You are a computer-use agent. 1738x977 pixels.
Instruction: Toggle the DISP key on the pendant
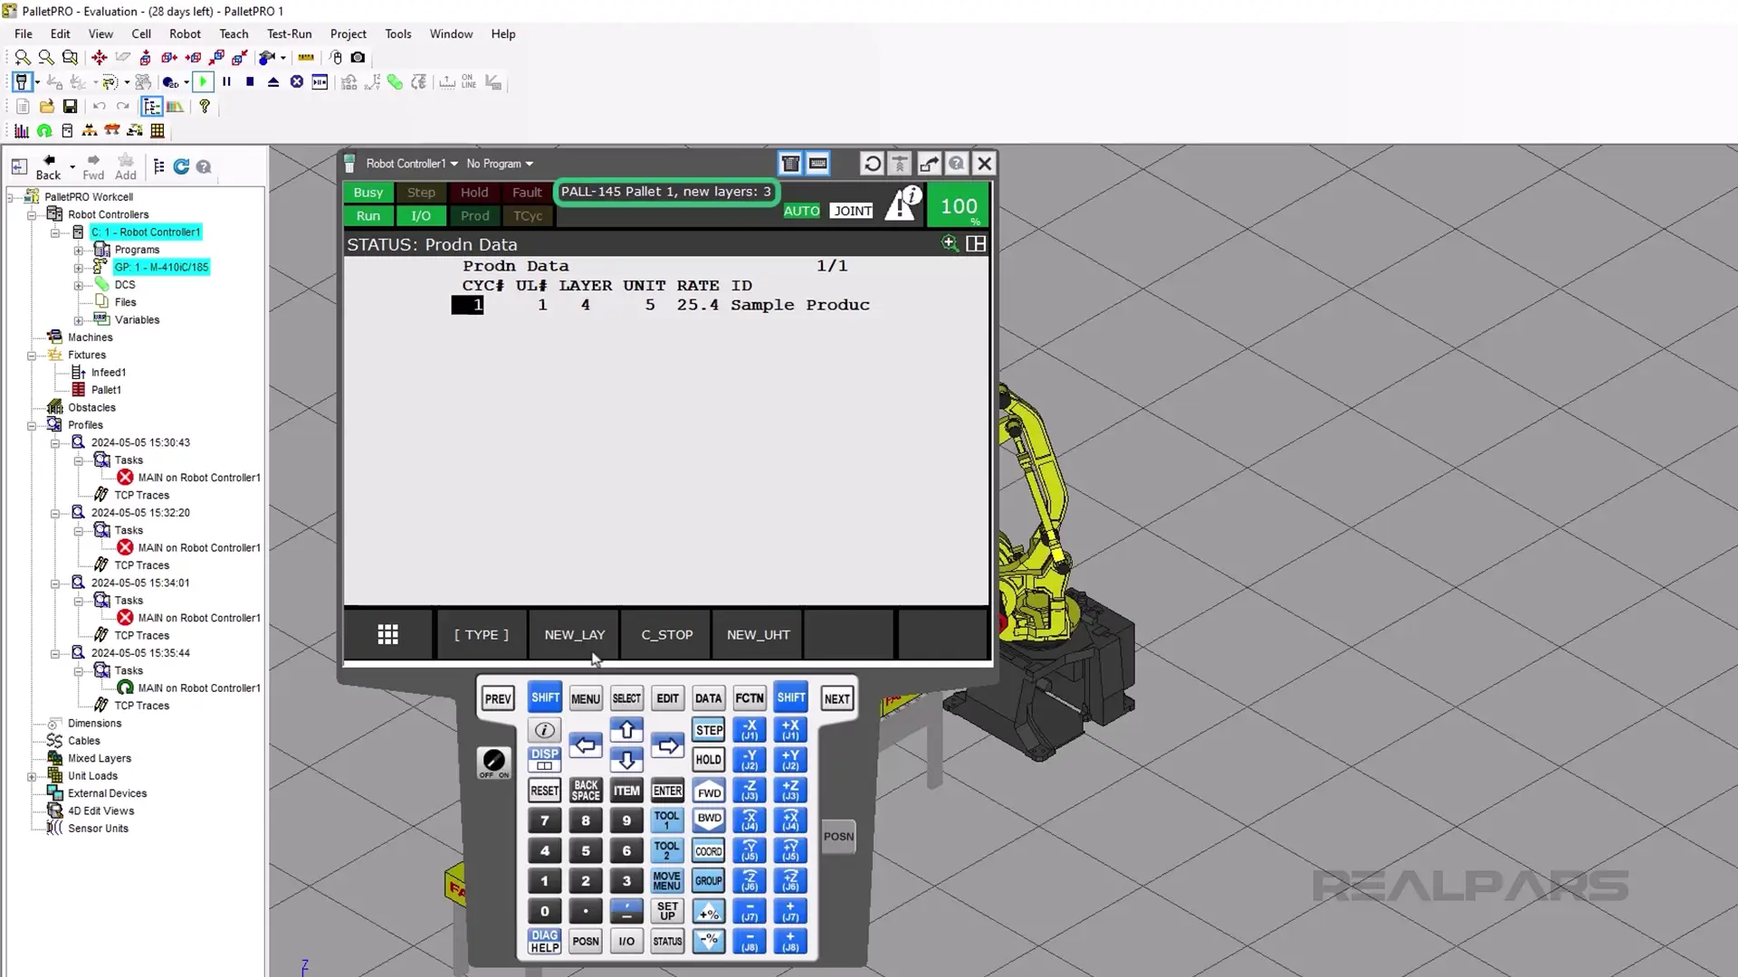545,760
